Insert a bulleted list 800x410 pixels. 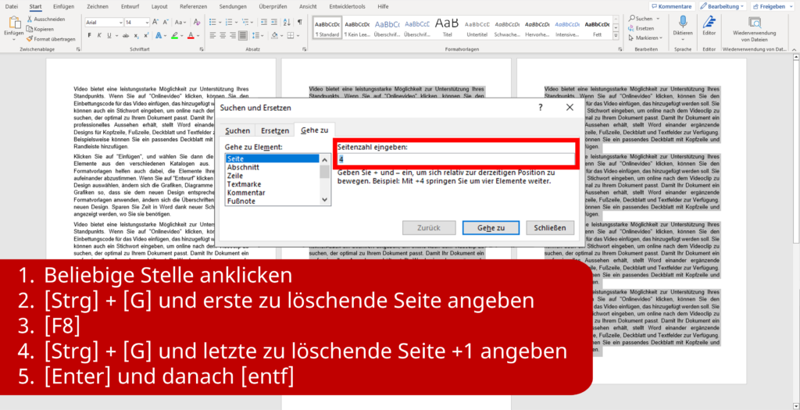[x=212, y=22]
